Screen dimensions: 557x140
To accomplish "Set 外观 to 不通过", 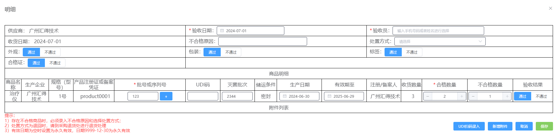I will click(50, 52).
